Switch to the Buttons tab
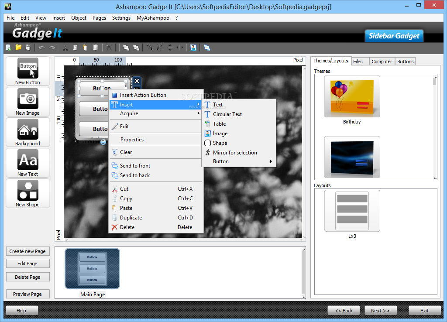The image size is (447, 322). tap(405, 62)
